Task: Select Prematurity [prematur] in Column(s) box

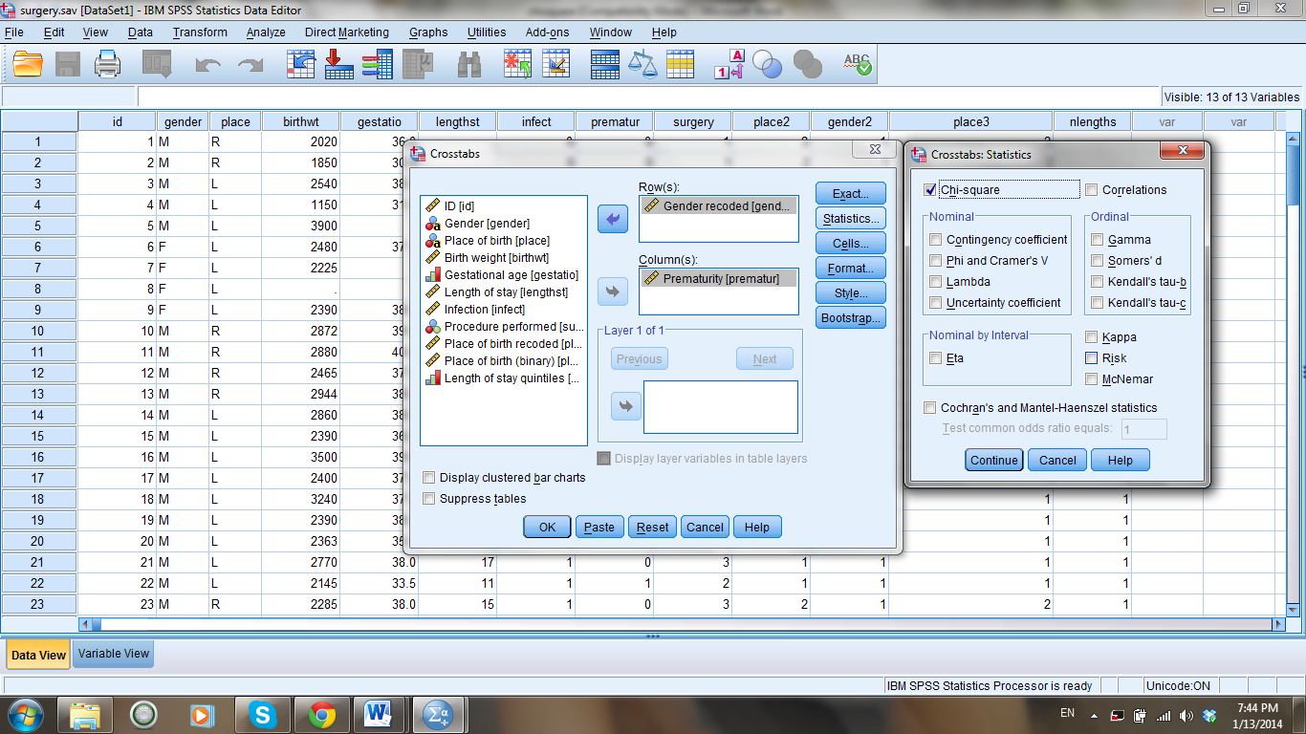Action: click(718, 278)
